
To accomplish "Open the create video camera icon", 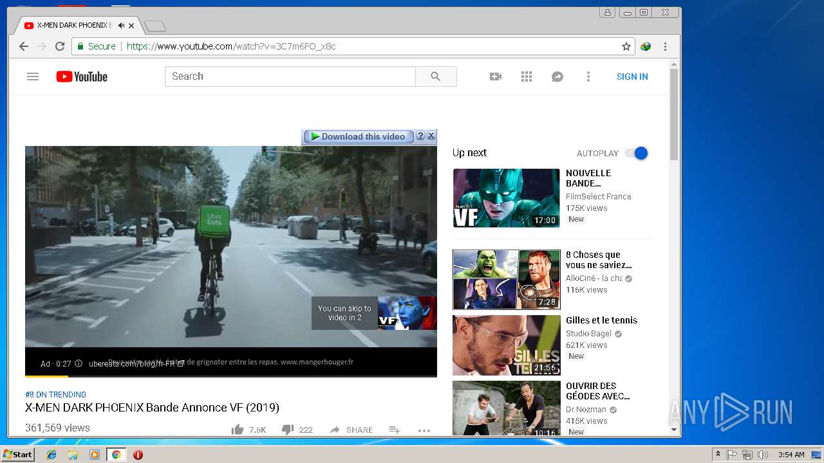I will click(x=496, y=77).
